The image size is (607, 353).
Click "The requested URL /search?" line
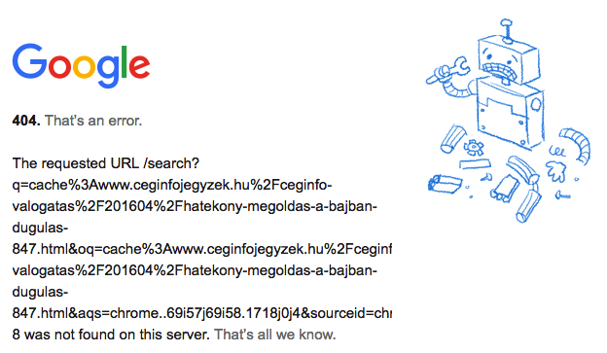click(x=106, y=163)
